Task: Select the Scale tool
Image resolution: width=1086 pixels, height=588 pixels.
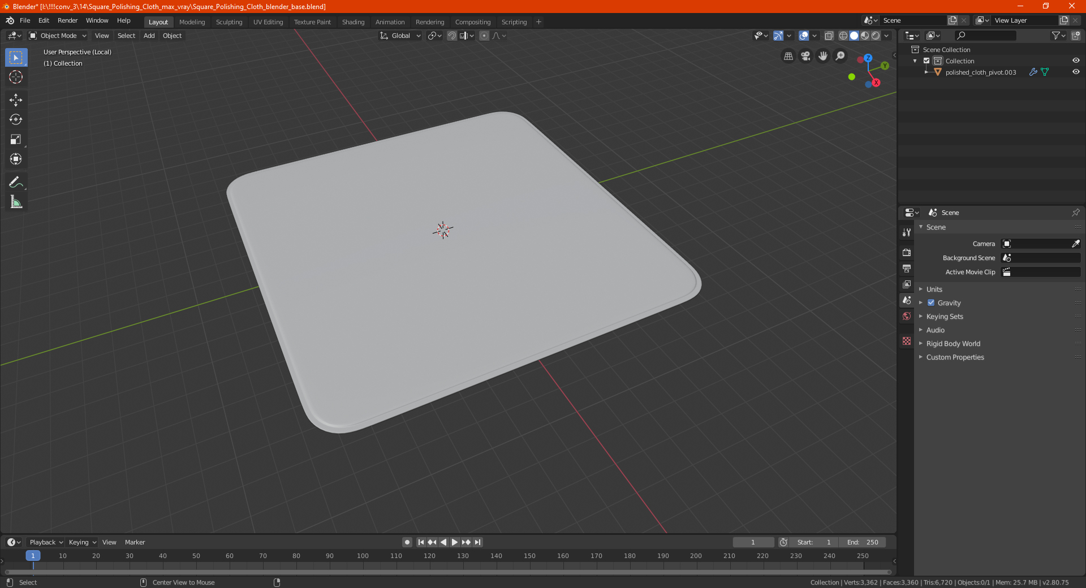Action: click(x=16, y=140)
